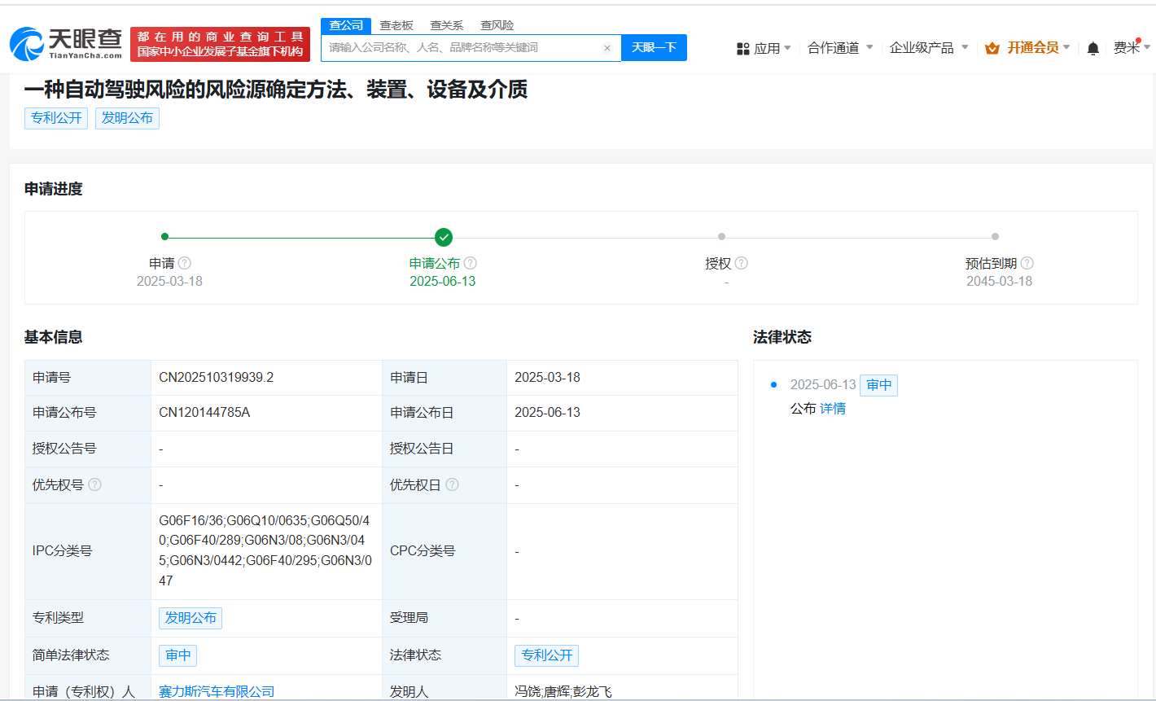
Task: Open the 详情 link under legal status
Action: coord(833,409)
